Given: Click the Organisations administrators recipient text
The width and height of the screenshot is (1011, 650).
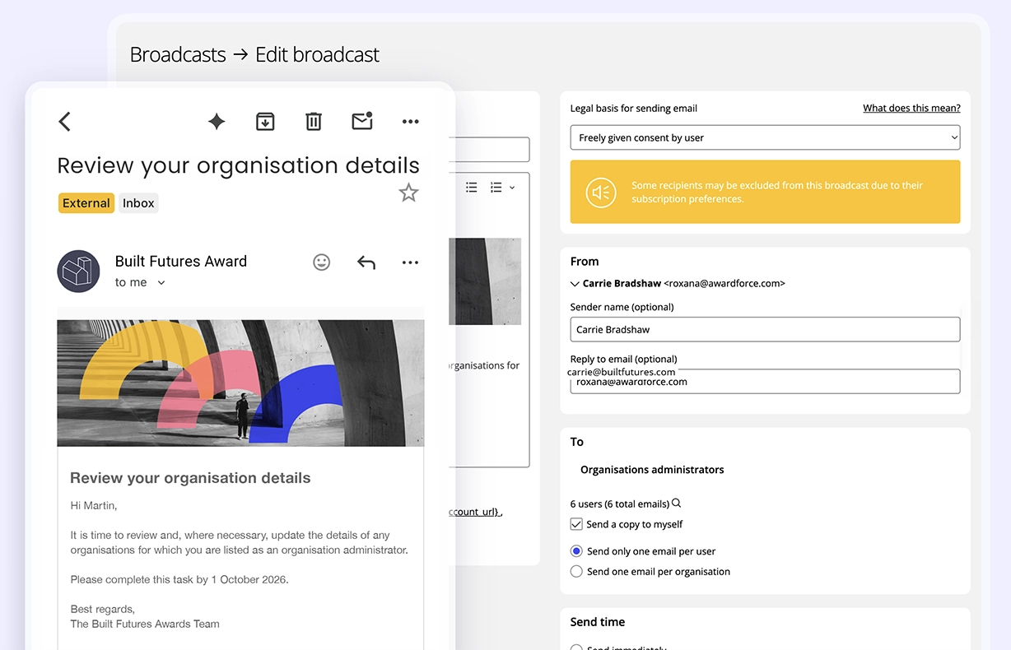Looking at the screenshot, I should (652, 470).
